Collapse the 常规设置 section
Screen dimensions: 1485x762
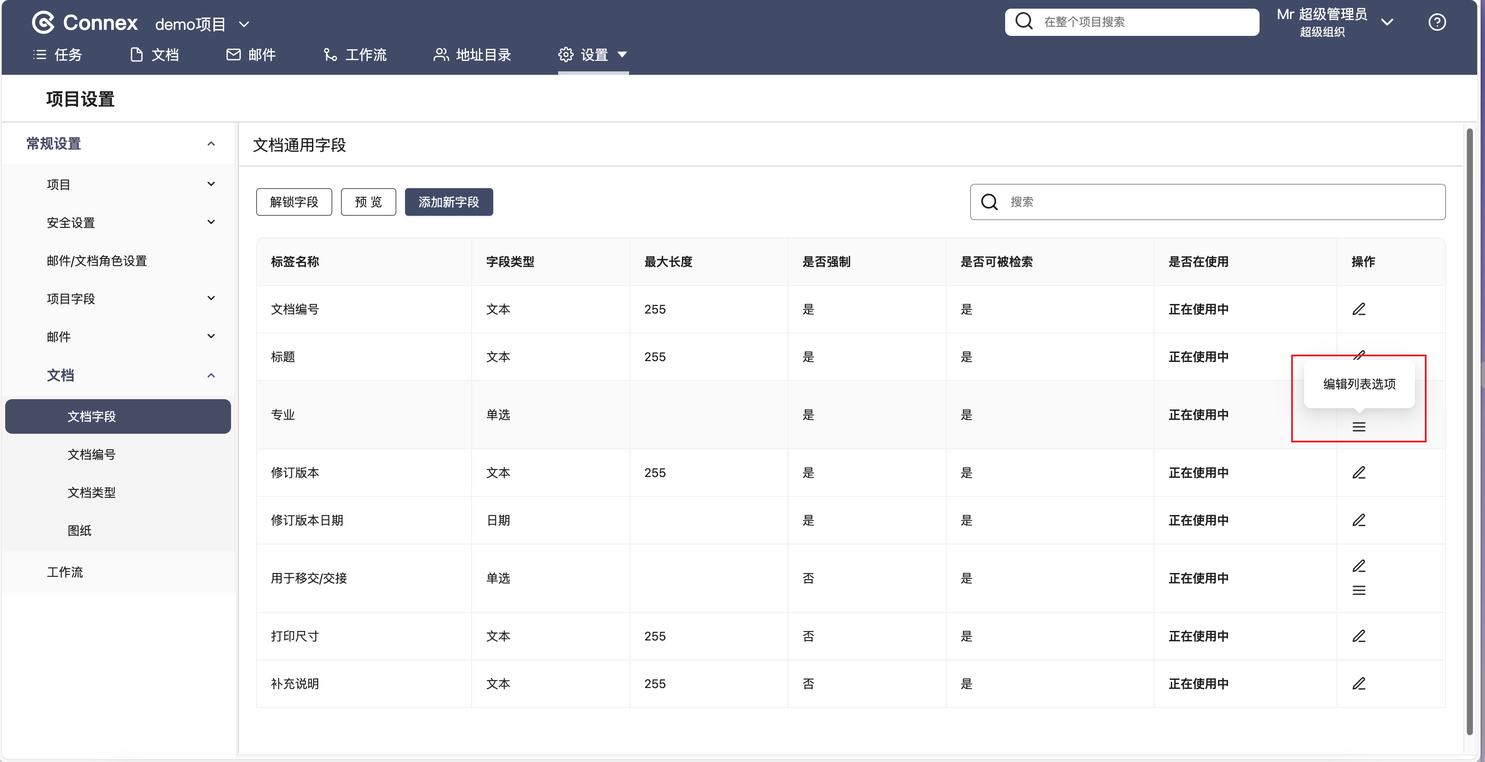pos(211,144)
